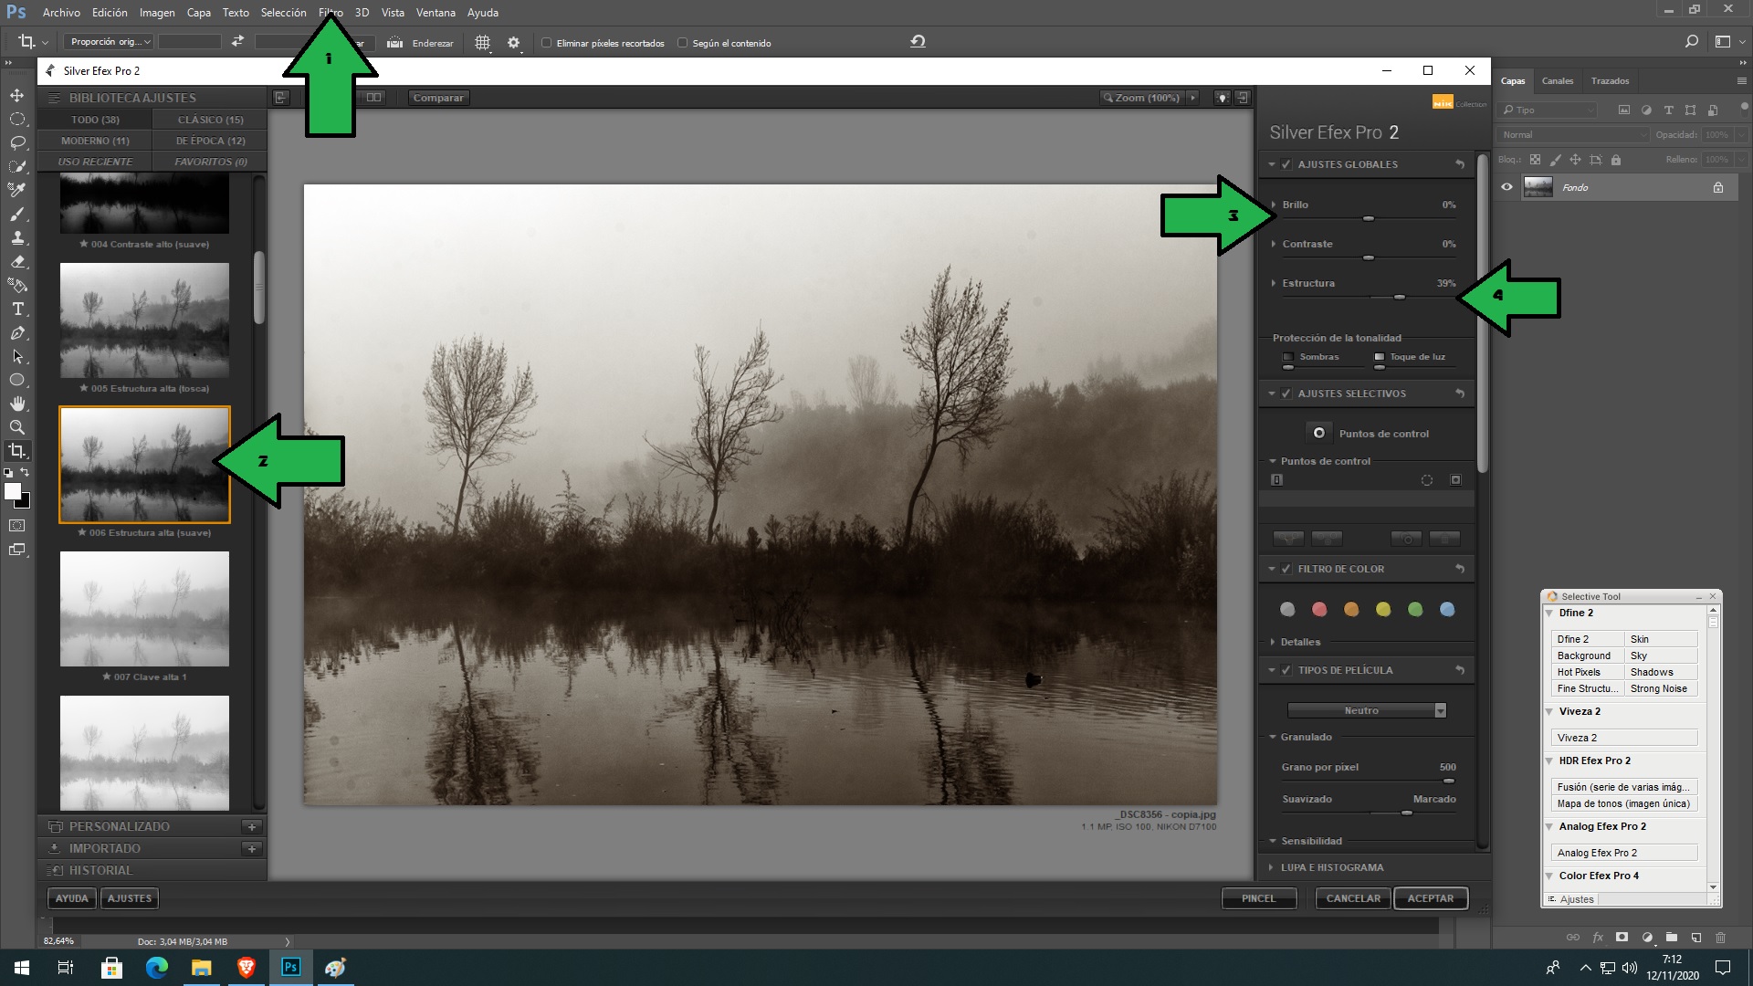The image size is (1753, 986).
Task: Click Viveza 2 in Selective Tool
Action: coord(1623,738)
